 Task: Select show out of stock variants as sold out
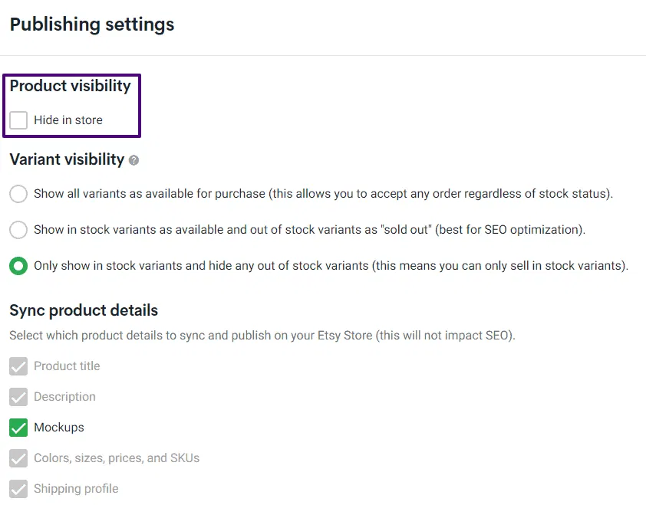(18, 230)
